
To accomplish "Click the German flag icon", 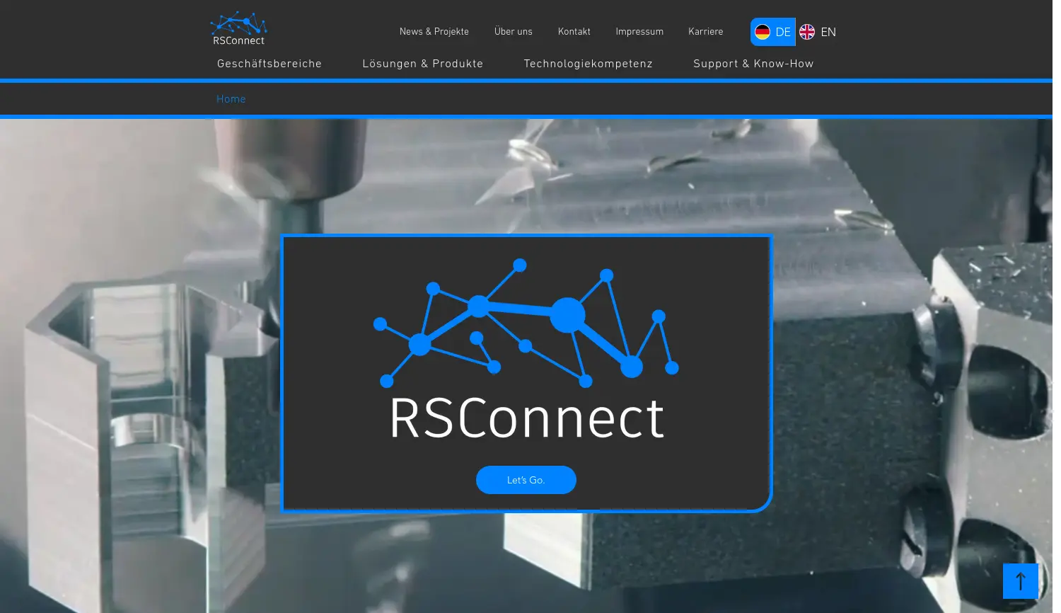I will coord(763,31).
